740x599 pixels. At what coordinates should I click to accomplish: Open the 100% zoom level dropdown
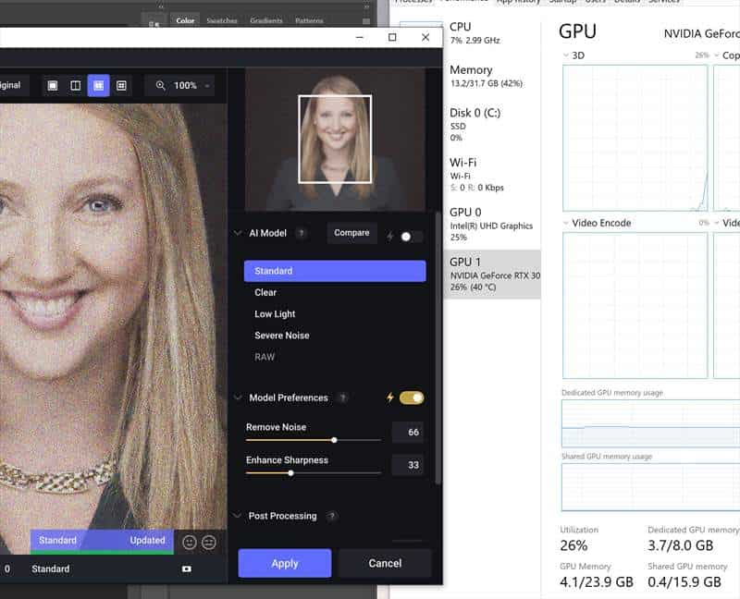point(192,85)
